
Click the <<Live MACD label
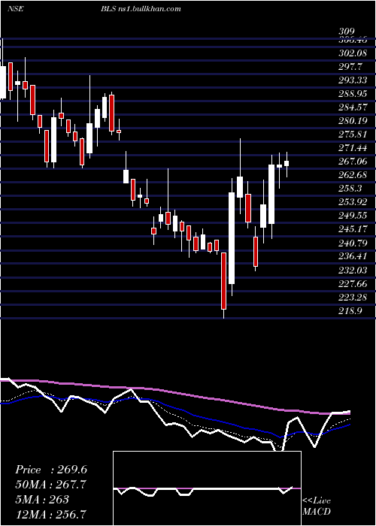pyautogui.click(x=317, y=506)
